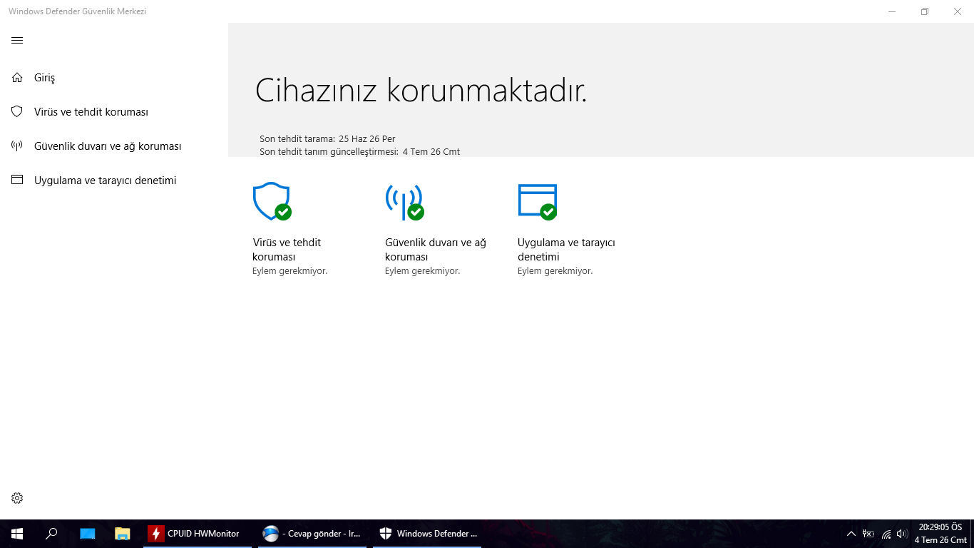Viewport: 974px width, 548px height.
Task: Go to Uygulama ve tarayıcı denetimi sidebar entry
Action: click(105, 181)
